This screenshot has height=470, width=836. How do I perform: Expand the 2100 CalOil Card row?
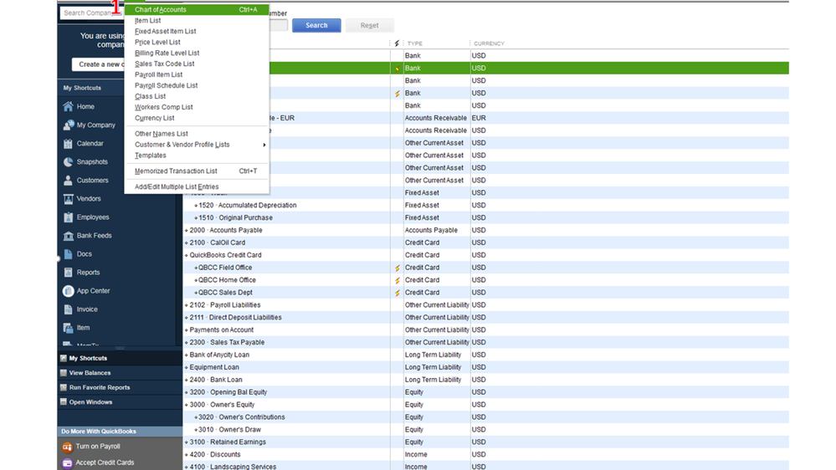187,243
